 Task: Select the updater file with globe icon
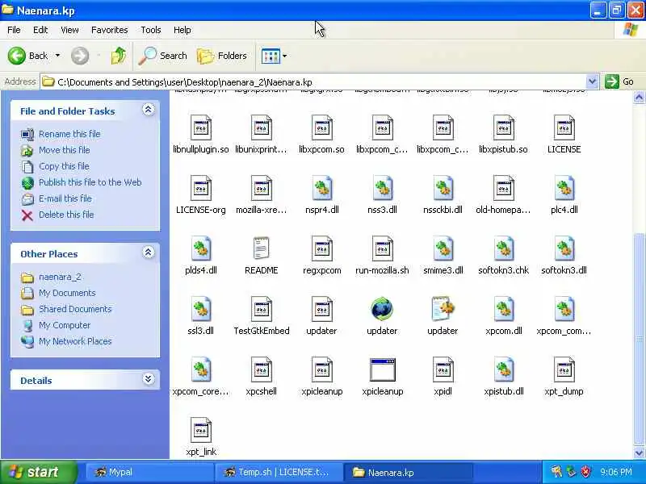coord(382,309)
